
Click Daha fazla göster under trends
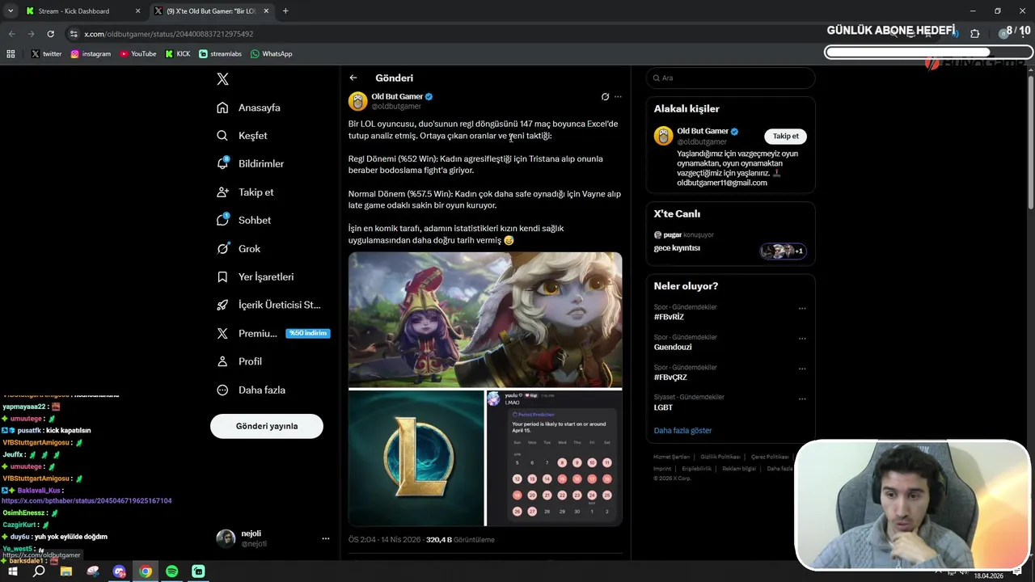point(682,430)
